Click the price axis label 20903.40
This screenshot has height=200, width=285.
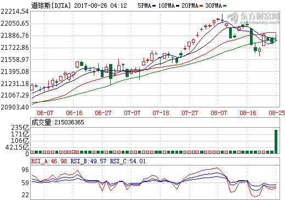pyautogui.click(x=15, y=107)
